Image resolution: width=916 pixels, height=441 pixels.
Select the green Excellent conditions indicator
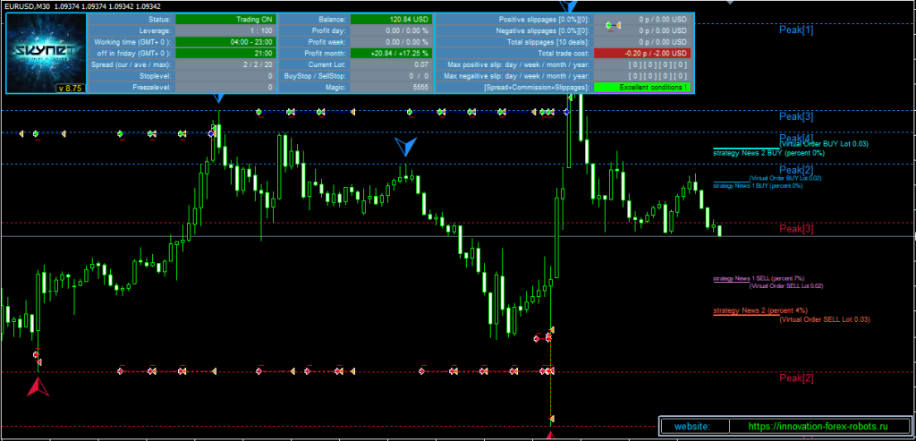(641, 88)
